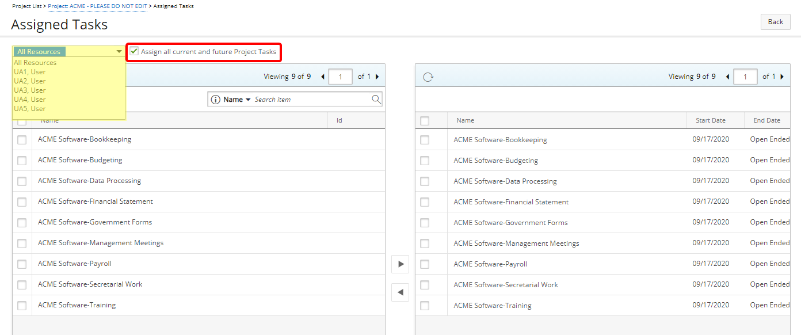Click right ACME Software-Secretarial Work task name

point(506,285)
